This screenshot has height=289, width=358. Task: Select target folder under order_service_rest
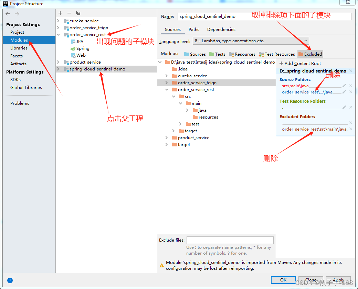click(x=188, y=131)
